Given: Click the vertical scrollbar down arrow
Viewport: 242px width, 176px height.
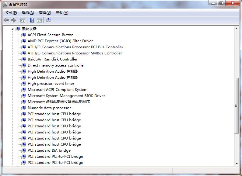Looking at the screenshot, I should pyautogui.click(x=237, y=164).
